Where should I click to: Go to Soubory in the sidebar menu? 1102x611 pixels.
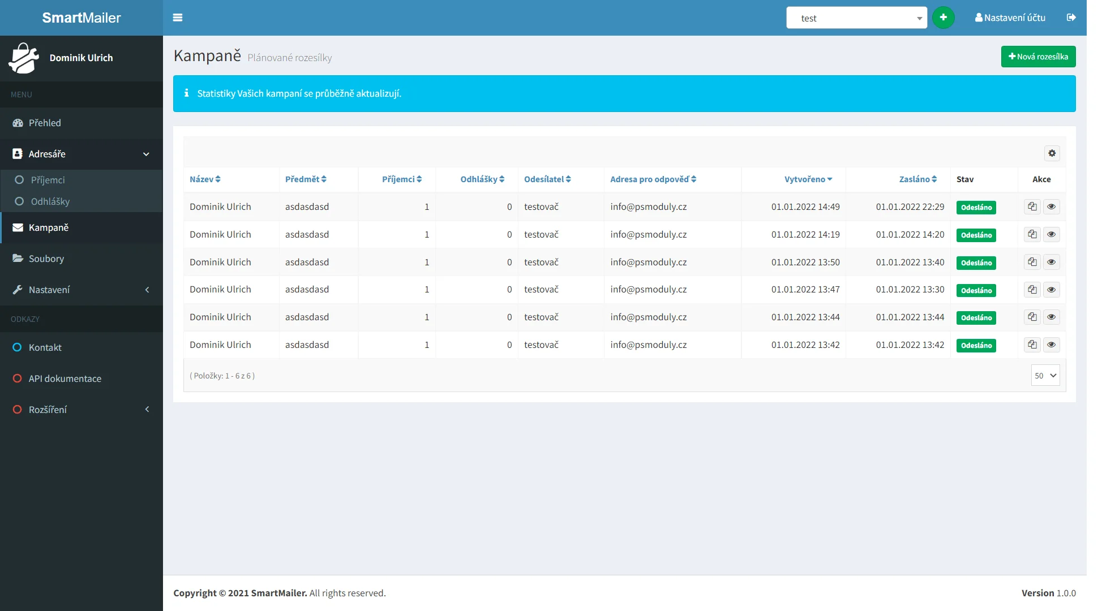pyautogui.click(x=46, y=259)
